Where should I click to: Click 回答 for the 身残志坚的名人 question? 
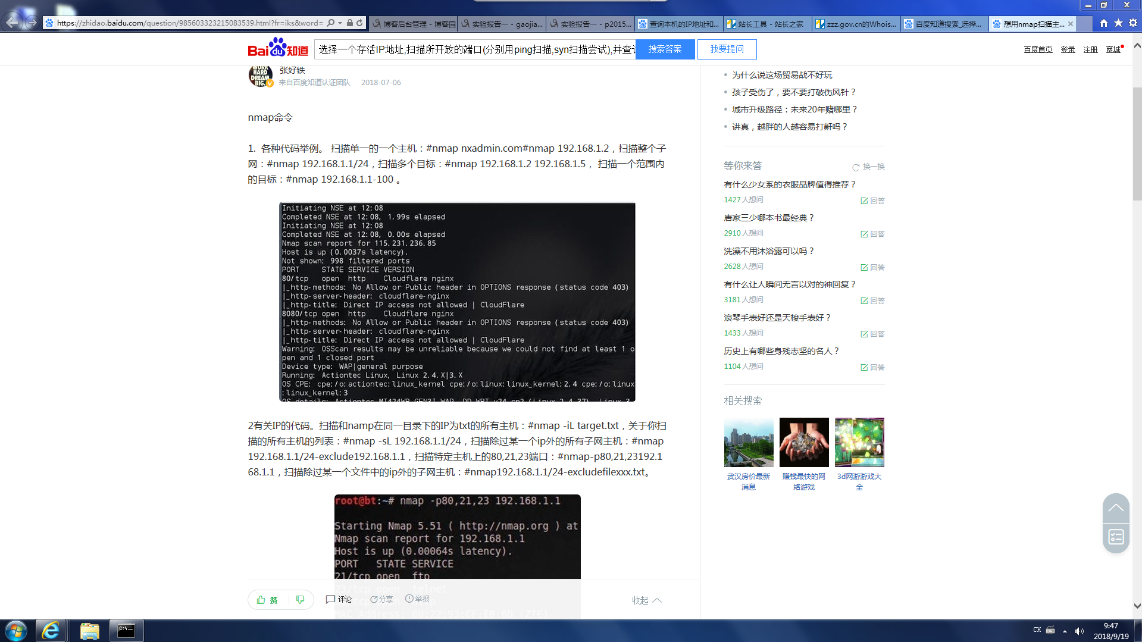pos(872,368)
